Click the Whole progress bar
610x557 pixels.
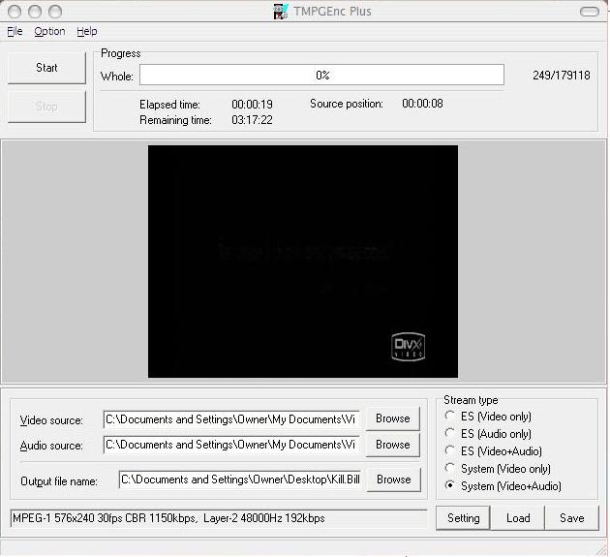pyautogui.click(x=321, y=75)
